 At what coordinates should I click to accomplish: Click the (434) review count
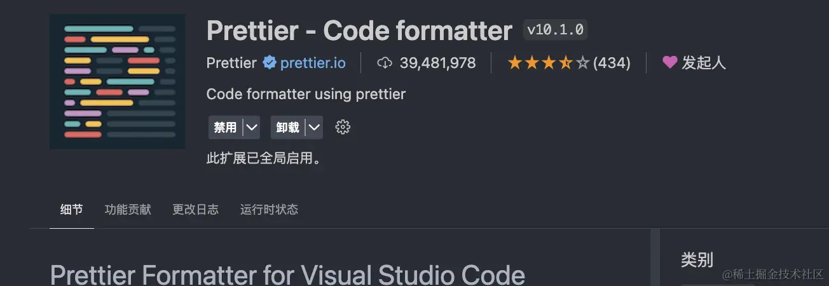612,63
